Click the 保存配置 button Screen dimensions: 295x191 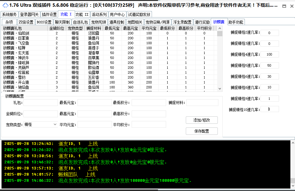201,131
